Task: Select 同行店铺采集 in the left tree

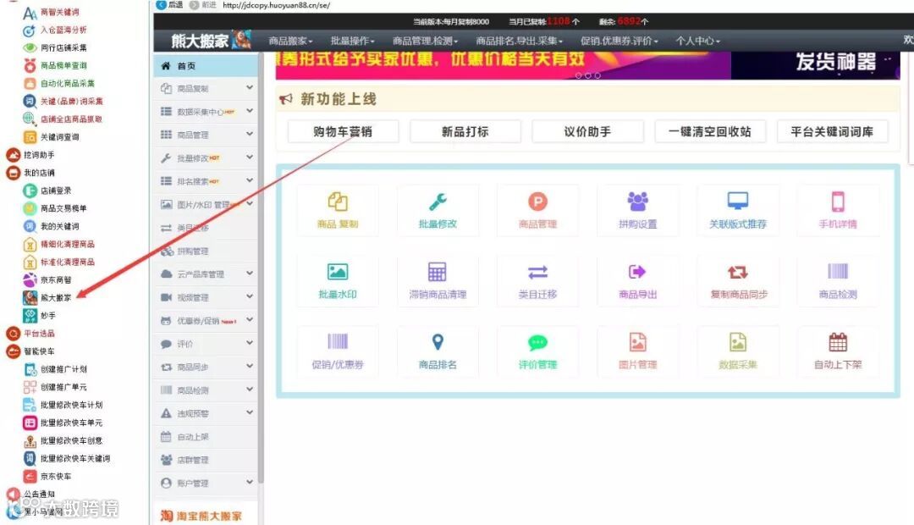Action: click(x=55, y=47)
